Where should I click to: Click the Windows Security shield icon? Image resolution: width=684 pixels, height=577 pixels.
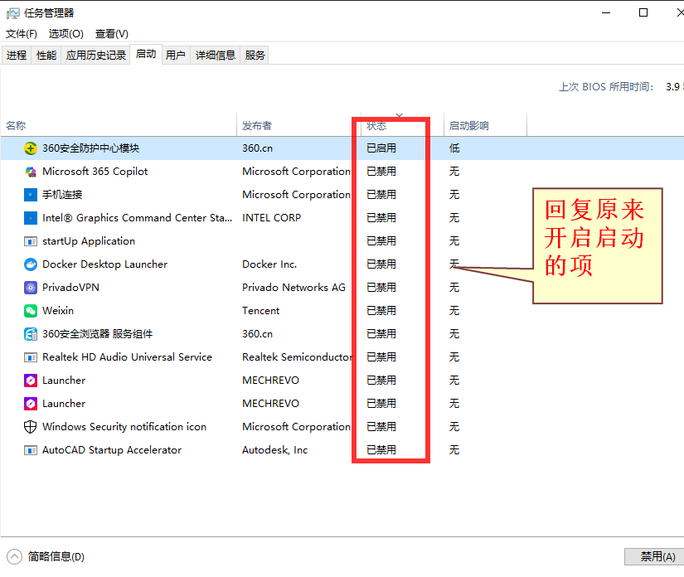(30, 427)
